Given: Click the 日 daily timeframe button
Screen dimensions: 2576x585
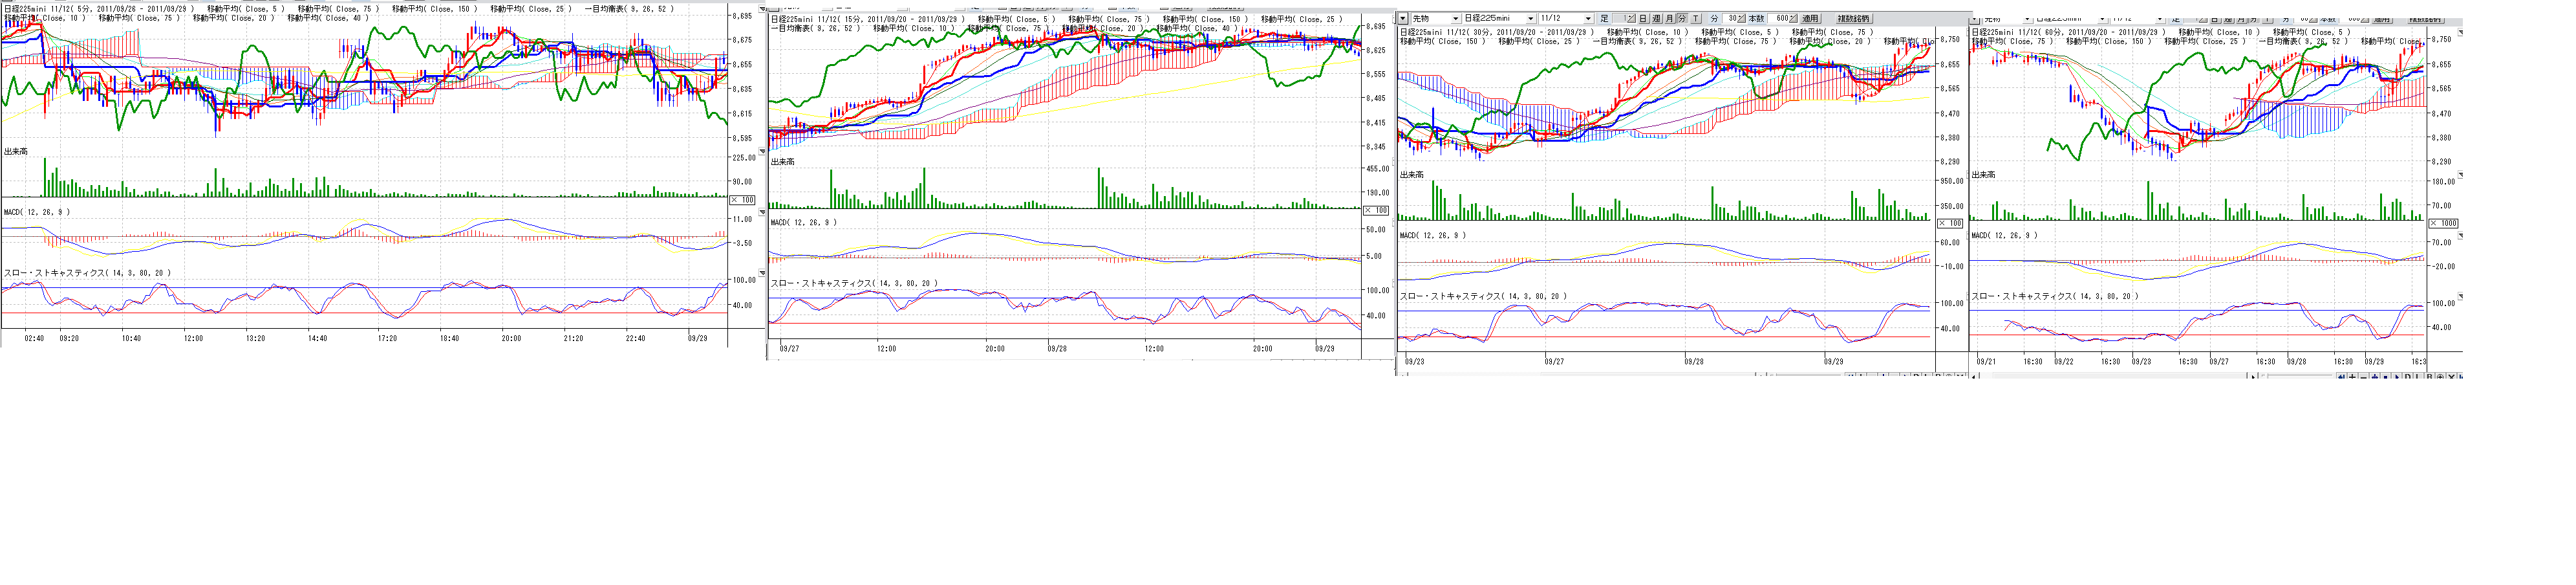Looking at the screenshot, I should (1643, 19).
